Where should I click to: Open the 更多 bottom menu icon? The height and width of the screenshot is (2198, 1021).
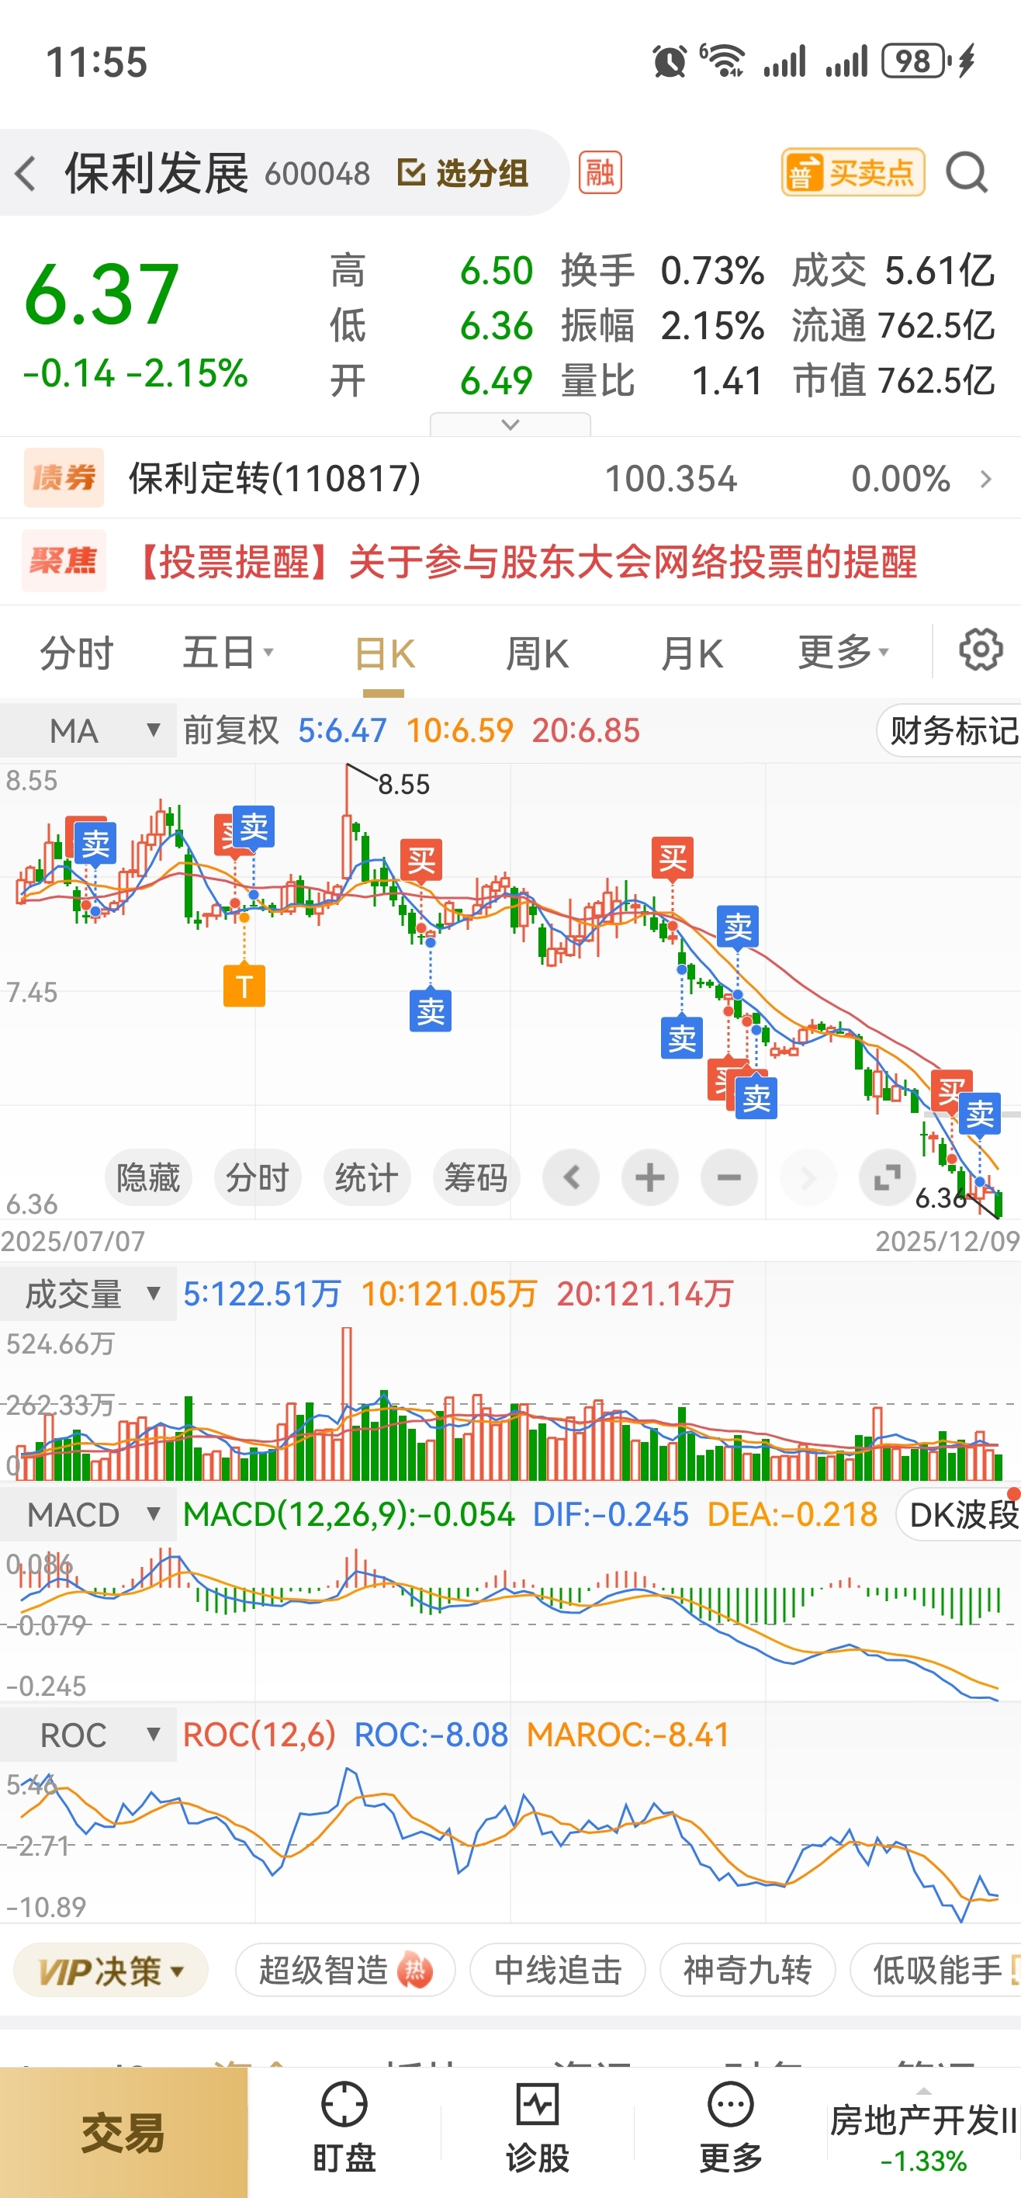[730, 2127]
